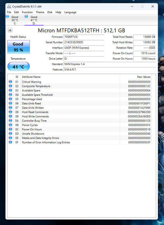The width and height of the screenshot is (164, 225).
Task: Click the orb for Media and Data Integrity Errors
Action: 10,138
